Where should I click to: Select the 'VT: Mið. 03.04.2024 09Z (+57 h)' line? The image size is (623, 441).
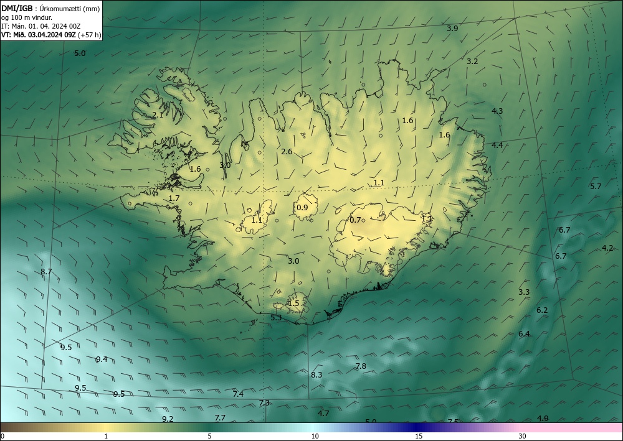pyautogui.click(x=51, y=35)
